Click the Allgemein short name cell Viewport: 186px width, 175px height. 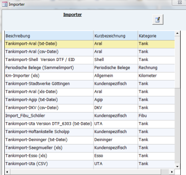click(115, 76)
